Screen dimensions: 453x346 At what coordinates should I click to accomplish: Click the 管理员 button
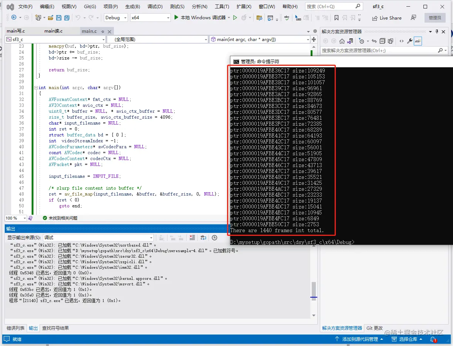pos(435,18)
